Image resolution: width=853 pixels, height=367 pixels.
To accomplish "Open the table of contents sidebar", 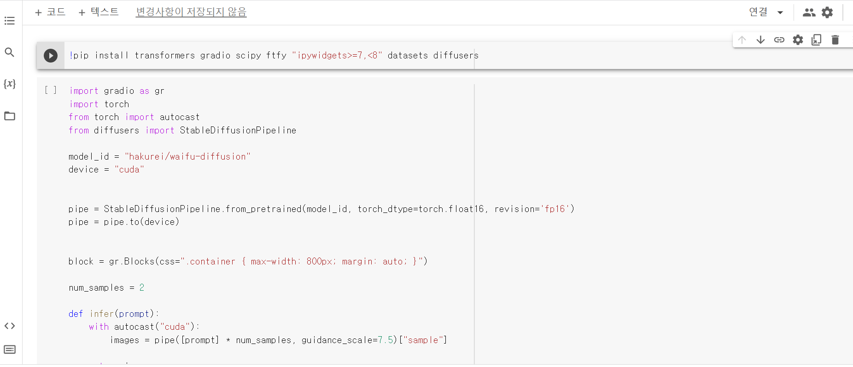I will point(10,21).
